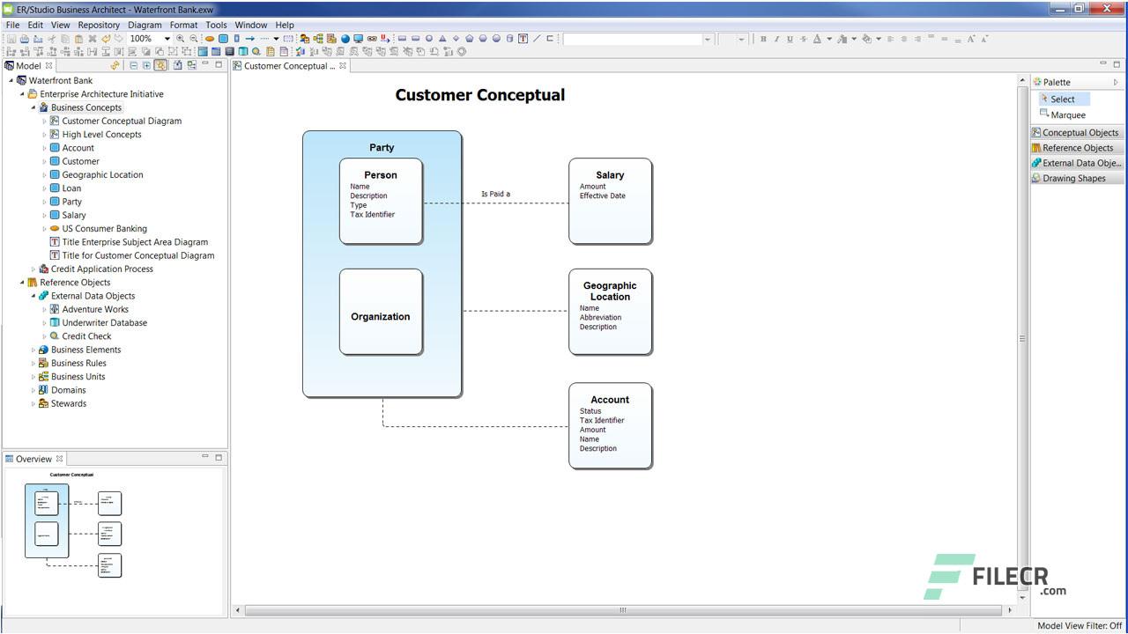This screenshot has height=634, width=1128.
Task: Open the zoom percentage dropdown showing 100%
Action: point(167,39)
